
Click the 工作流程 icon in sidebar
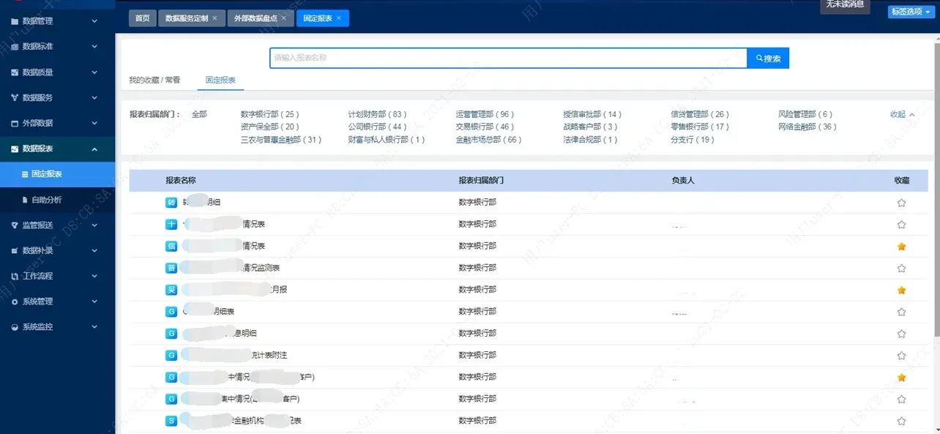point(15,276)
